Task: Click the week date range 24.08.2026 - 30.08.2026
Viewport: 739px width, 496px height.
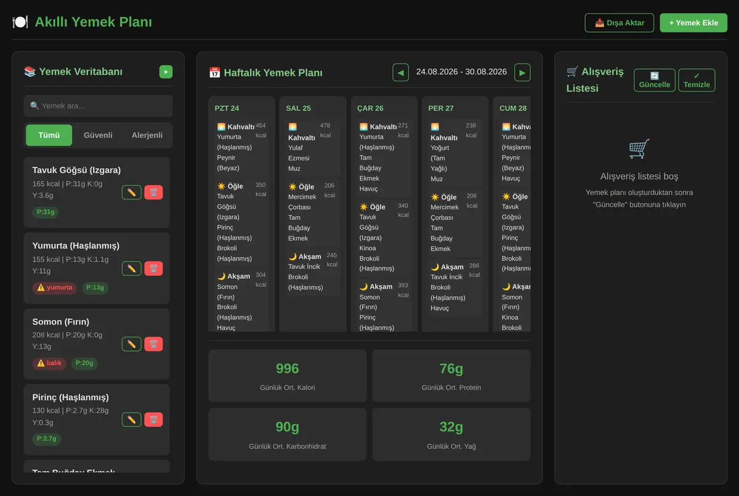Action: [x=461, y=72]
